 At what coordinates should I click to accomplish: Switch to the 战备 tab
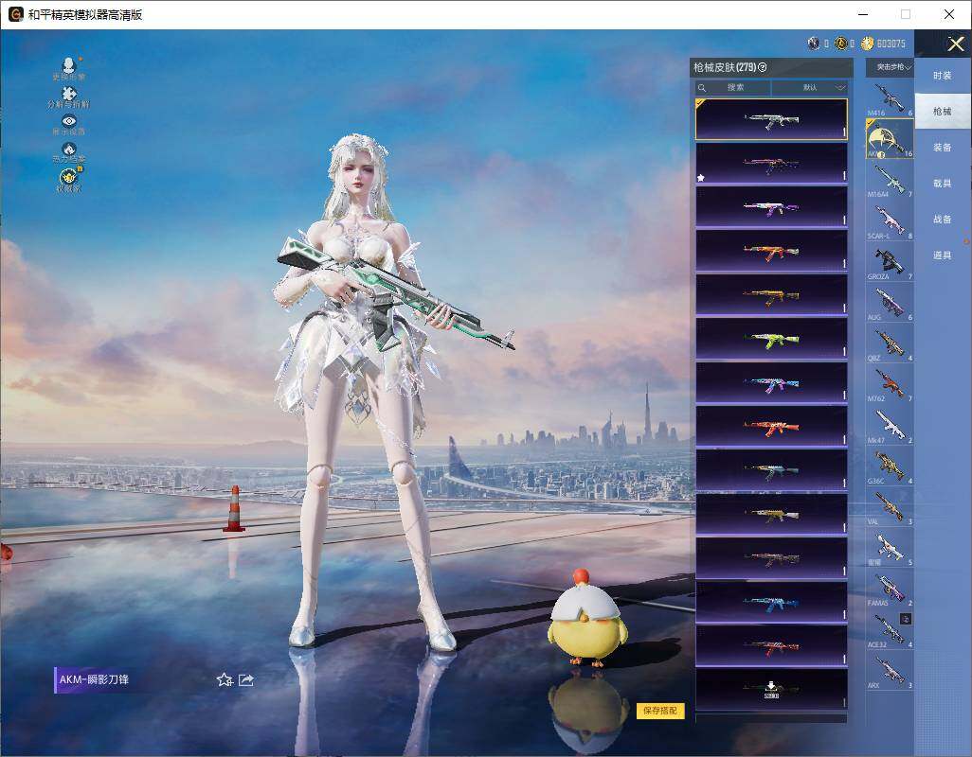pyautogui.click(x=943, y=220)
